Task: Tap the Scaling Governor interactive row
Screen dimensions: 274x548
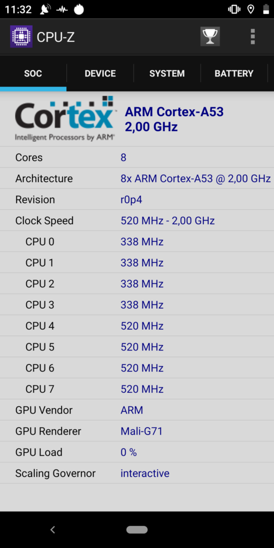Action: coord(137,473)
